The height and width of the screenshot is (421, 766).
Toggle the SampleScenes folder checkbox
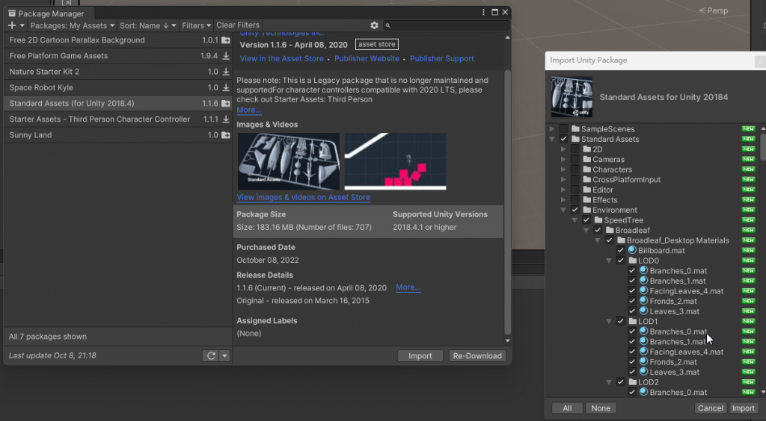click(x=563, y=129)
